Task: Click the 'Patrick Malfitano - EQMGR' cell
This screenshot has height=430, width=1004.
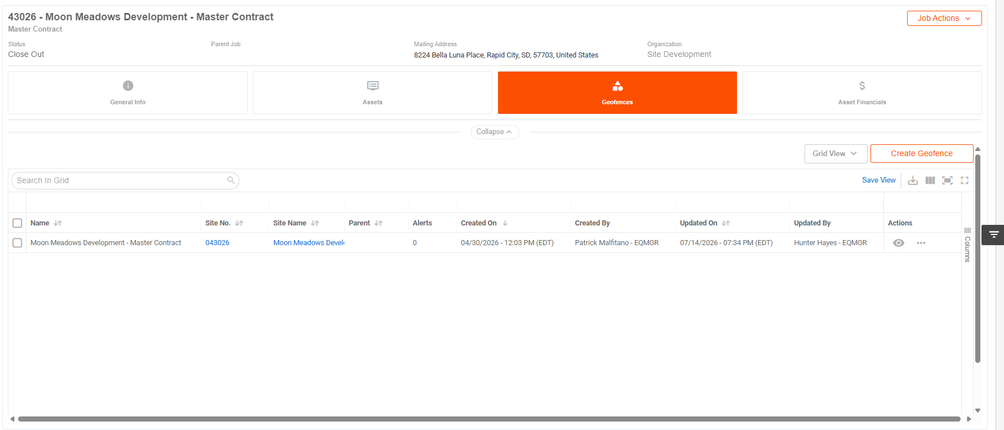Action: pyautogui.click(x=616, y=243)
